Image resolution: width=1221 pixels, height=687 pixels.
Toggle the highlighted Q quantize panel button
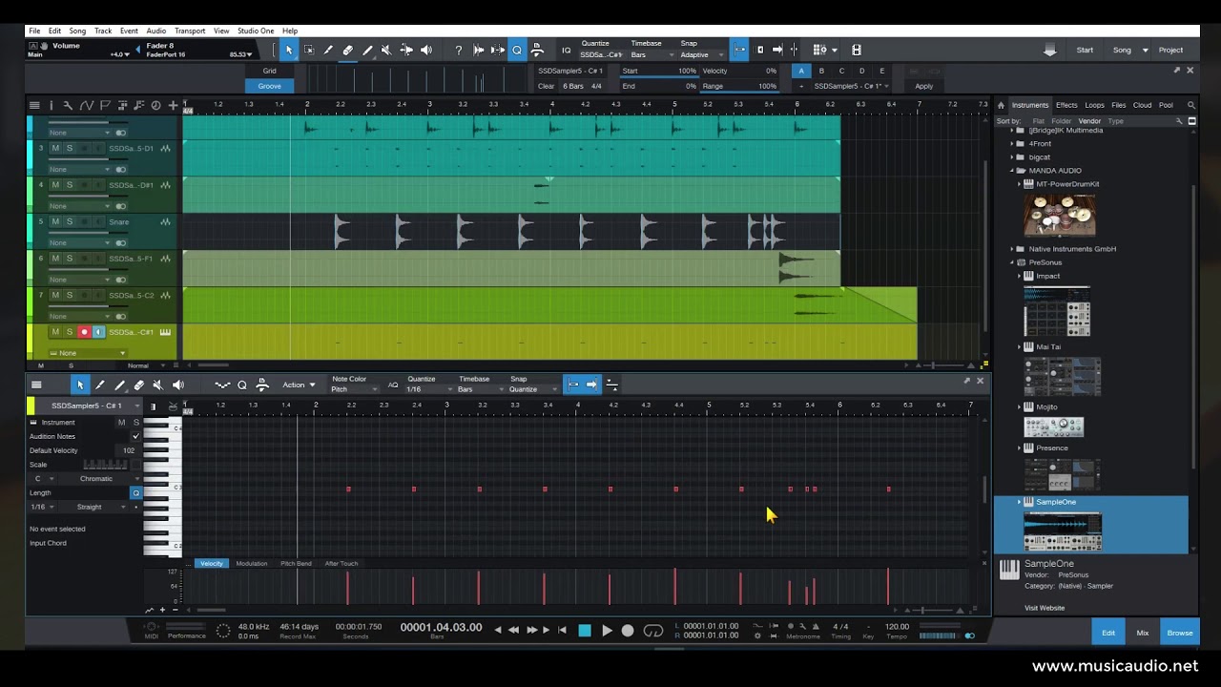coord(517,50)
